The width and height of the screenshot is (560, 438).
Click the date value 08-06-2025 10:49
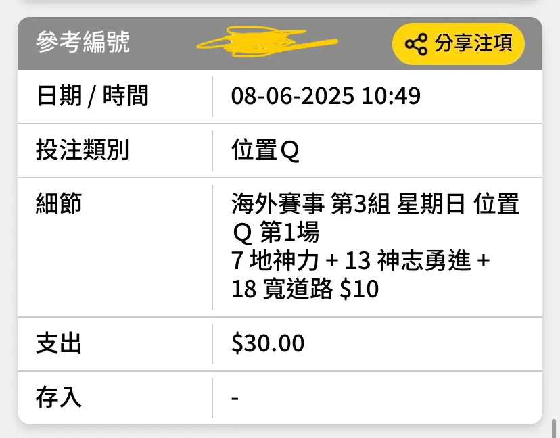click(326, 96)
